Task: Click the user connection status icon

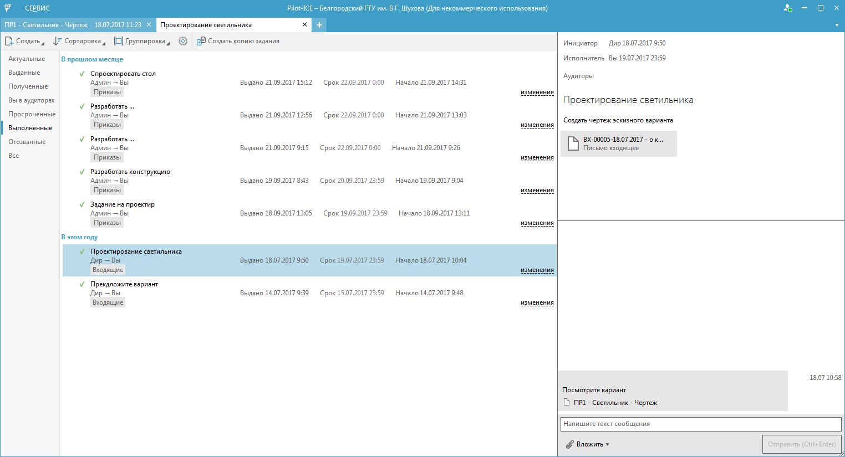Action: [787, 8]
